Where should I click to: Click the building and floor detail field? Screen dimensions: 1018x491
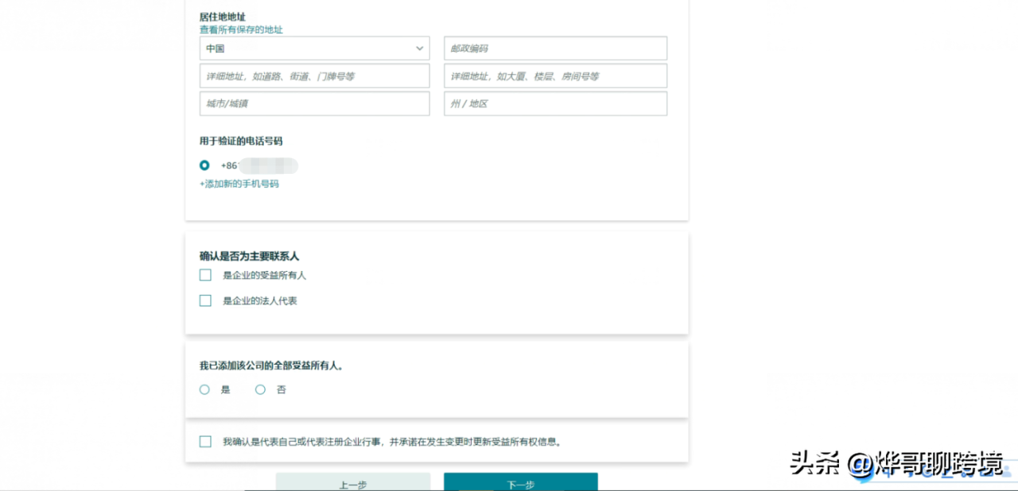(554, 75)
